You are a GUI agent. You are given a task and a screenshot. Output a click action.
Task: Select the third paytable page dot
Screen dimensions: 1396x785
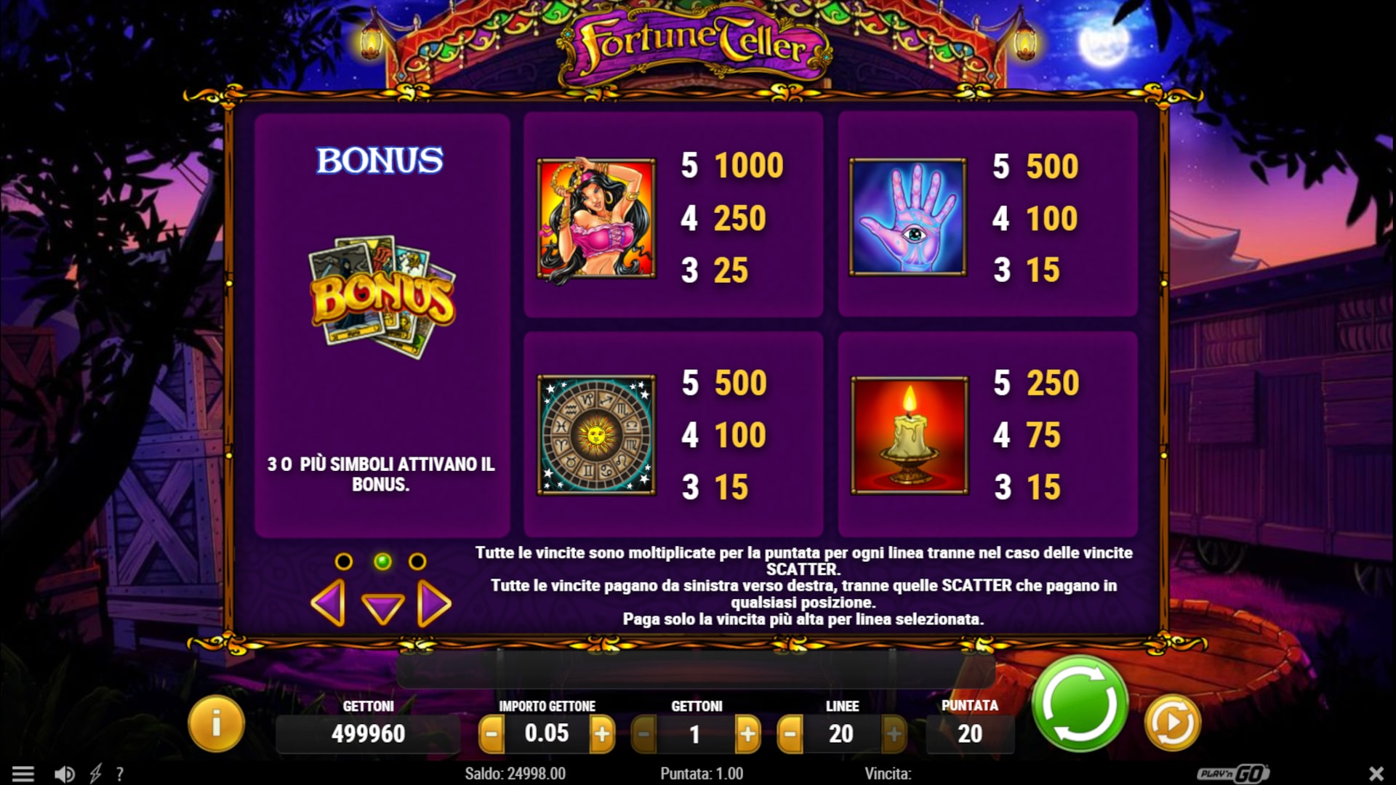pos(417,561)
